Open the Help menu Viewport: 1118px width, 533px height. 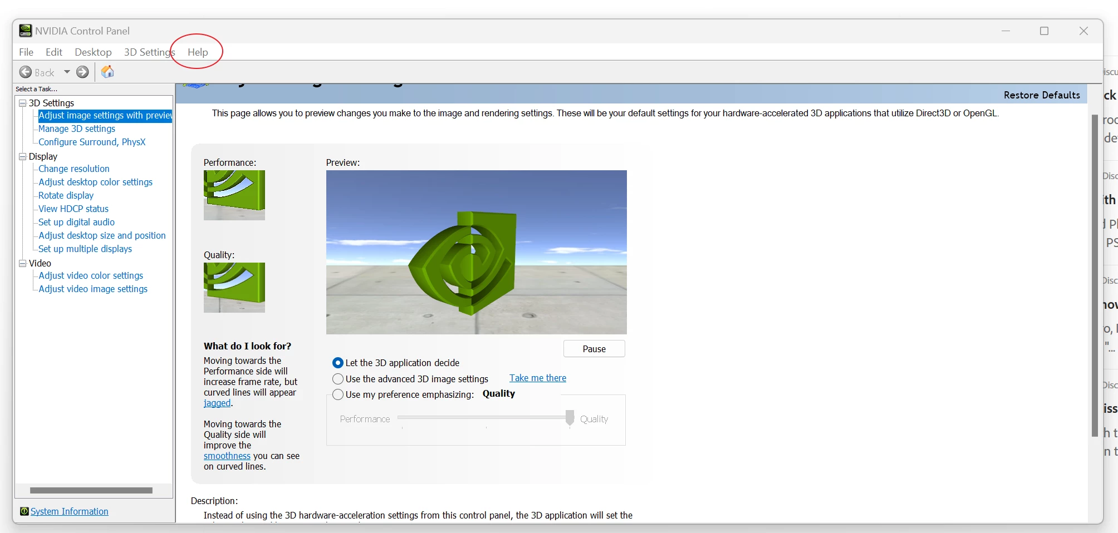(198, 52)
